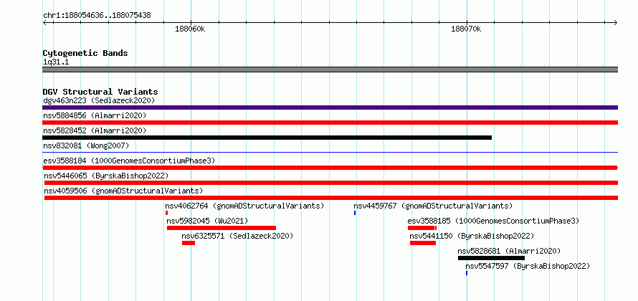Open the nsv5982045 (Wu2021) label

point(207,221)
